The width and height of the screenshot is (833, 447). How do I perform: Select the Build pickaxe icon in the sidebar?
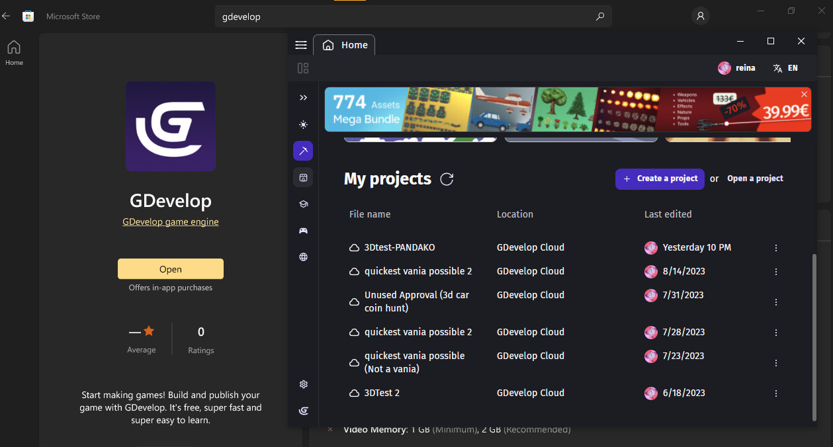pos(303,151)
